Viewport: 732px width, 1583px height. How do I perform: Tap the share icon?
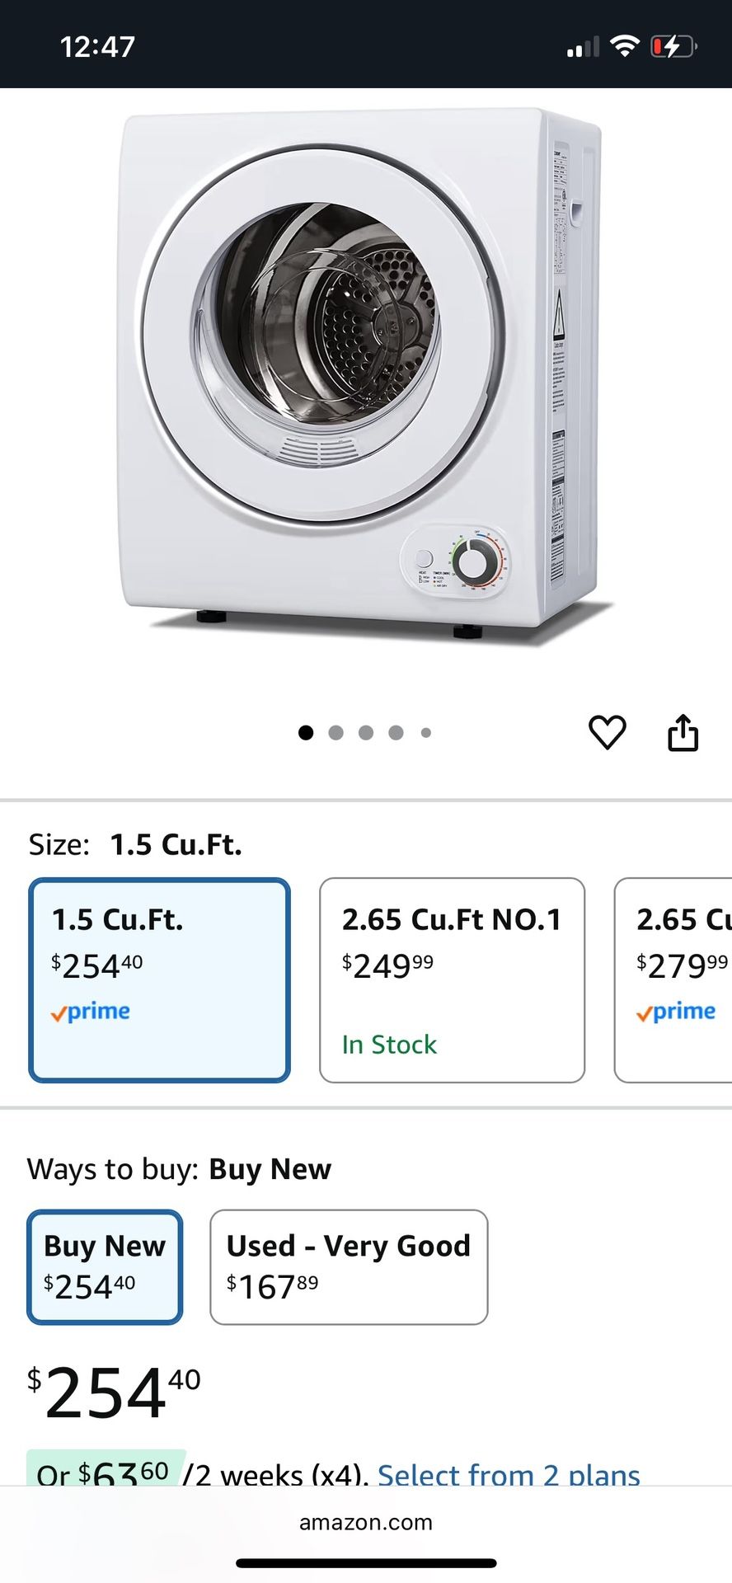click(683, 732)
